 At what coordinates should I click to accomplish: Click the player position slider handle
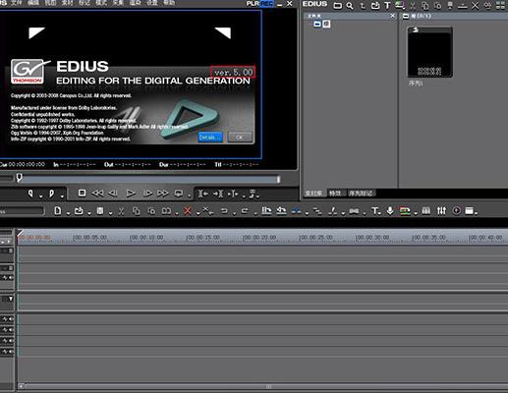20,178
